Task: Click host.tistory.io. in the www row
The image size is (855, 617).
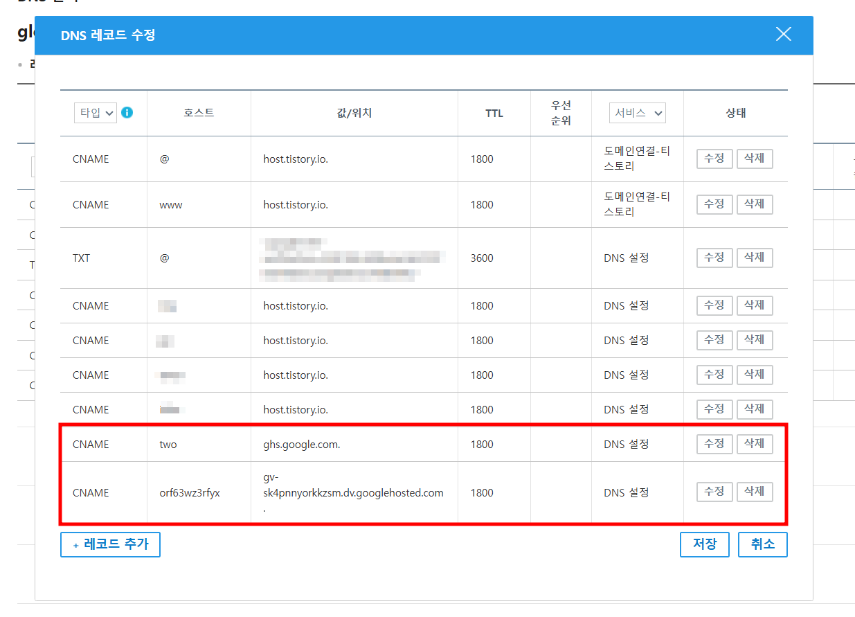Action: (x=296, y=205)
